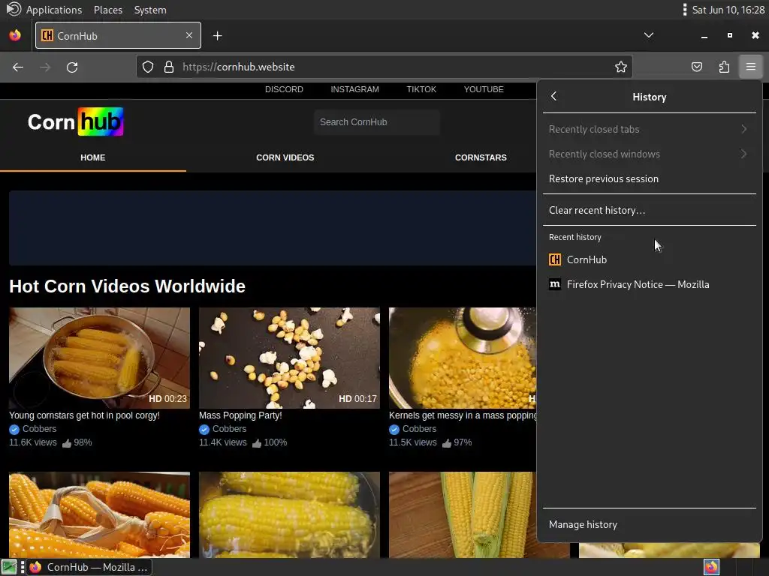Open the boiled yellow corn cobs thumbnail
This screenshot has width=769, height=576.
pyautogui.click(x=289, y=514)
